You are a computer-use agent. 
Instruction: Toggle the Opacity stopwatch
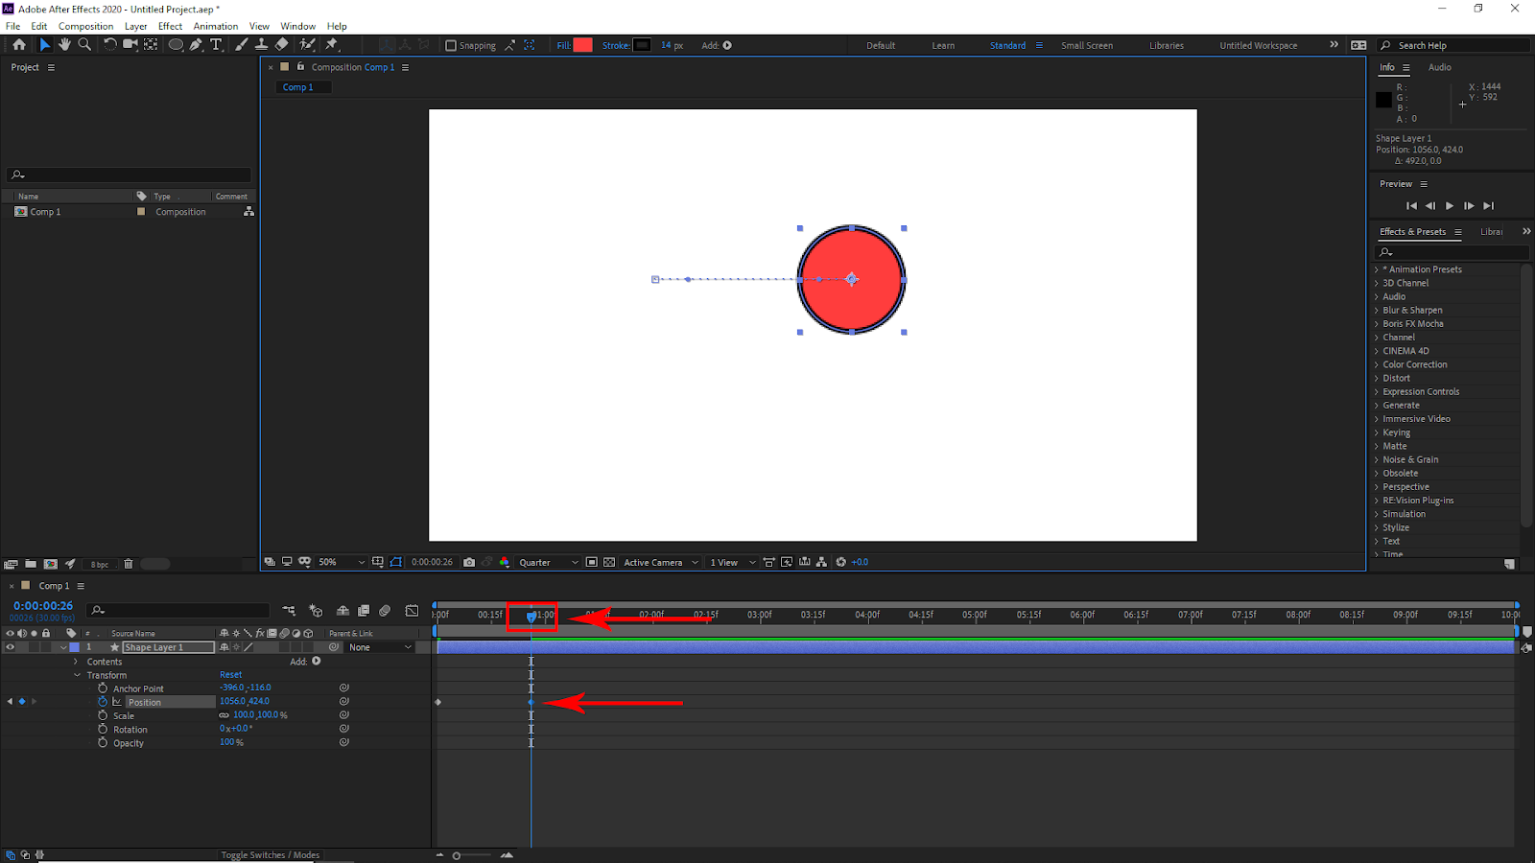(103, 742)
